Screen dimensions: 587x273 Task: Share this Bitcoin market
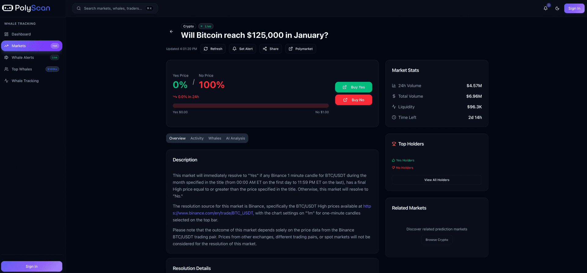271,49
